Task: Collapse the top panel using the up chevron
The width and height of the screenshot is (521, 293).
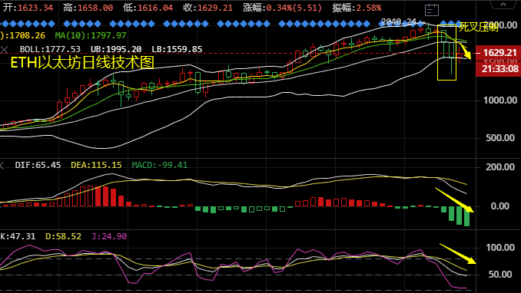Action: [503, 5]
